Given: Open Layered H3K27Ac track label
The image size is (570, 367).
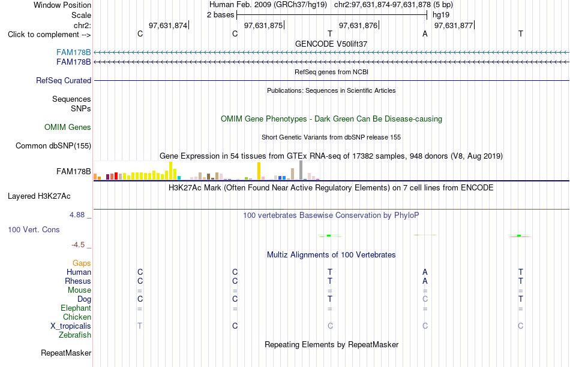Looking at the screenshot, I should [39, 196].
